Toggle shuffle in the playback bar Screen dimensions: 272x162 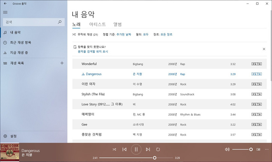[114, 149]
